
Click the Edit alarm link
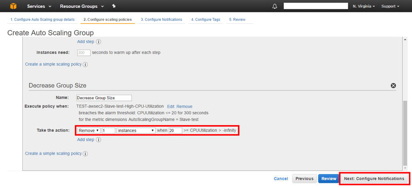[170, 106]
